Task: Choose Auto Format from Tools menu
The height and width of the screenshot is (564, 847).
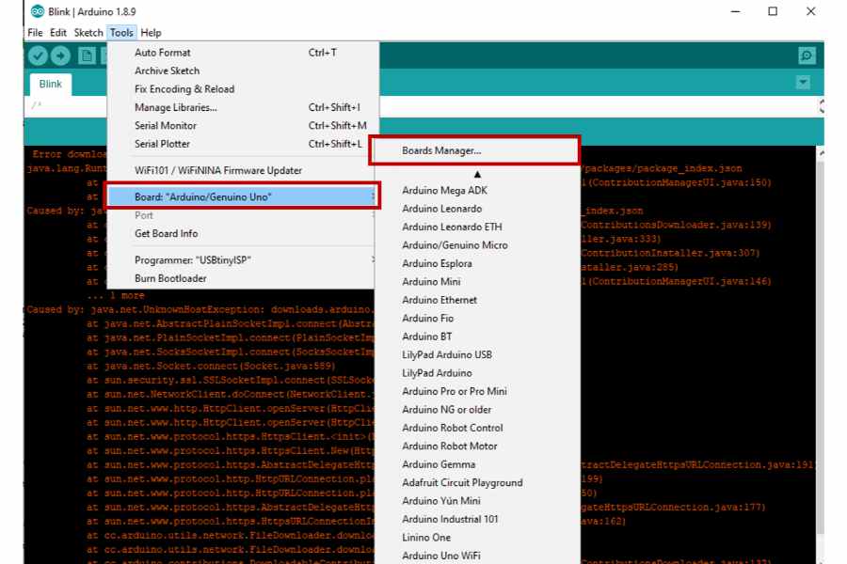Action: (241, 53)
